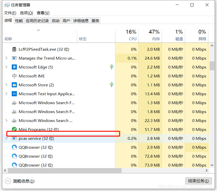The width and height of the screenshot is (217, 191).
Task: Click the vertical scrollbar down arrow
Action: click(x=212, y=165)
